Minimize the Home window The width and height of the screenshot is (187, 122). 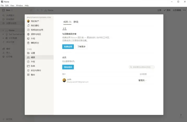tap(172, 2)
